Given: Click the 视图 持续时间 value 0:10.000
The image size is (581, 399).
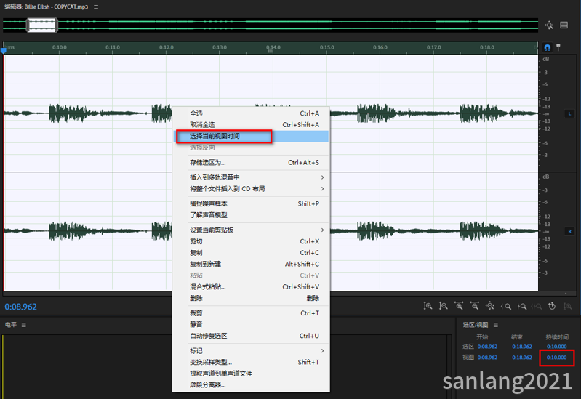Looking at the screenshot, I should click(x=556, y=358).
